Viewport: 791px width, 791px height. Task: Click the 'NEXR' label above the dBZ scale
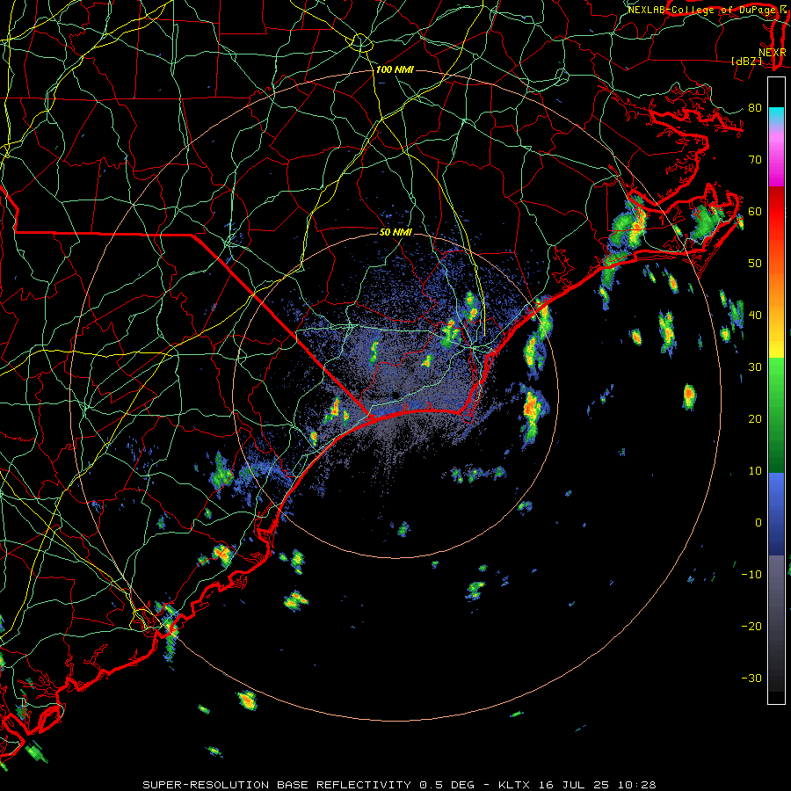773,53
